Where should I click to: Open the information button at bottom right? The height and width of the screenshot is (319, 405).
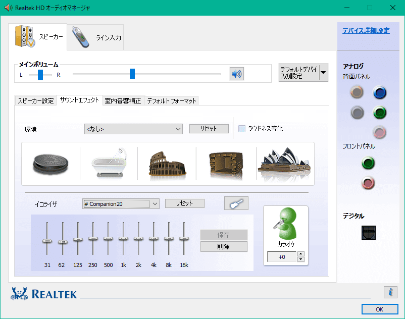[x=390, y=292]
